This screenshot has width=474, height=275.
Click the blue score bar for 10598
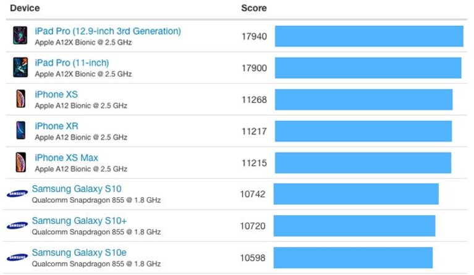353,258
